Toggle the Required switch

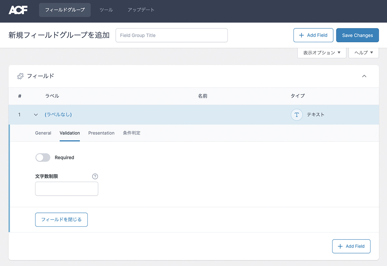[43, 158]
